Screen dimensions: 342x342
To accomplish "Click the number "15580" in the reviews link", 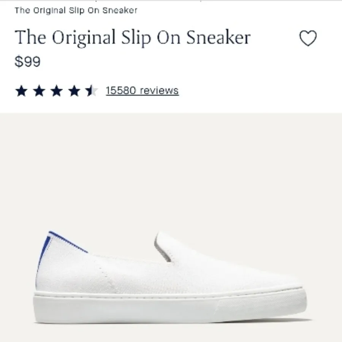I will 121,91.
